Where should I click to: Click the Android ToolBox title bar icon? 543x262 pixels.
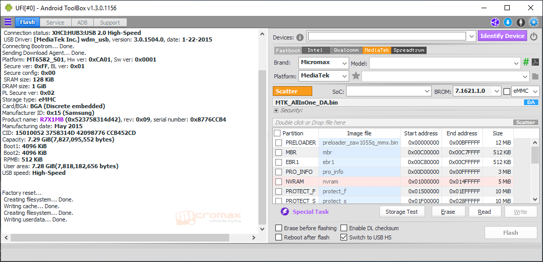pos(9,8)
